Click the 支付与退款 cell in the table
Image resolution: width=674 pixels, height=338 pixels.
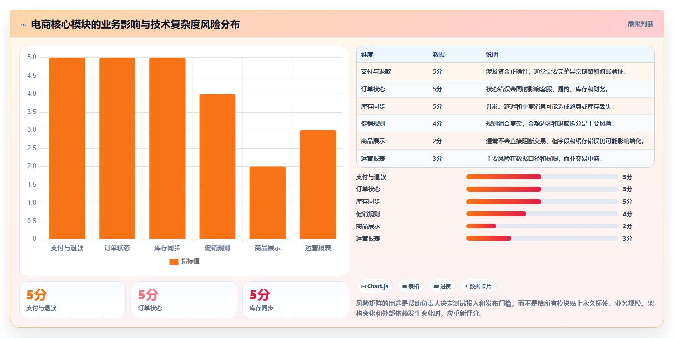click(x=376, y=72)
